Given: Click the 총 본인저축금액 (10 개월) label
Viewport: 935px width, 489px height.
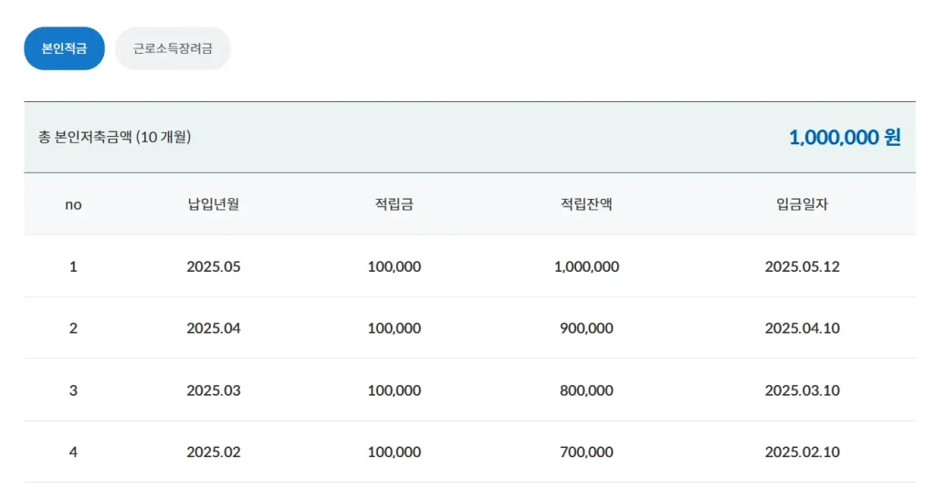Looking at the screenshot, I should pyautogui.click(x=114, y=137).
